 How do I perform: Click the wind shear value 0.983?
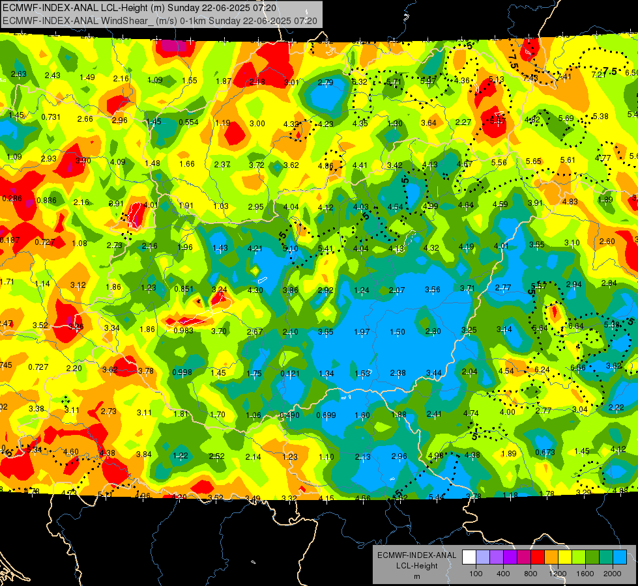pyautogui.click(x=184, y=331)
